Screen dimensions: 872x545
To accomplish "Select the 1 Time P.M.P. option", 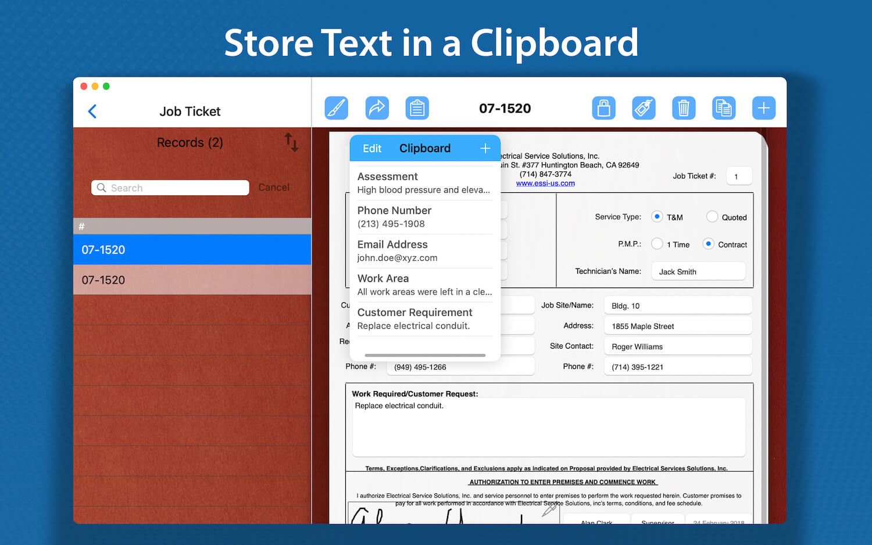I will click(656, 244).
